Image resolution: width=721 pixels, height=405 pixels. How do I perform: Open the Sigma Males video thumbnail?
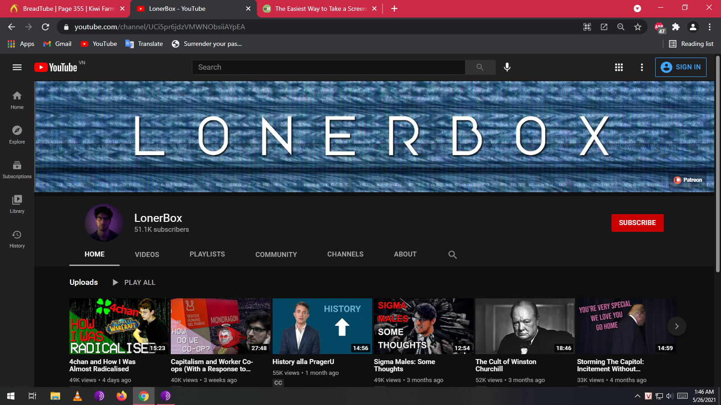[424, 326]
